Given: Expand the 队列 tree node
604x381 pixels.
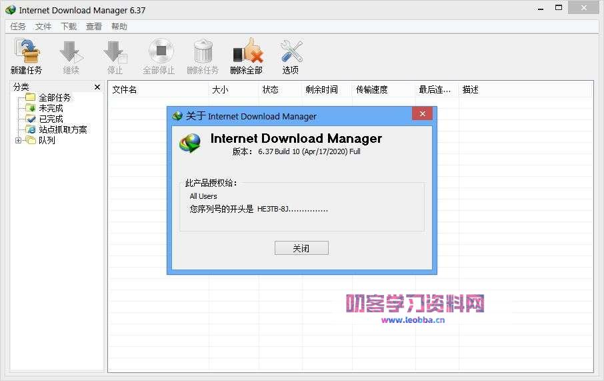Looking at the screenshot, I should 18,140.
